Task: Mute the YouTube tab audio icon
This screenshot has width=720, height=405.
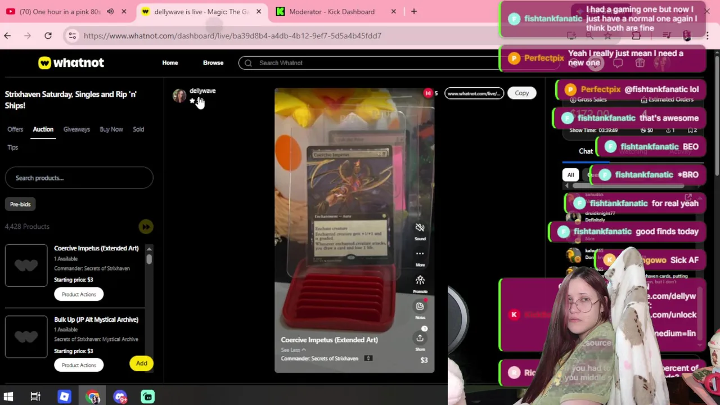Action: click(x=110, y=11)
